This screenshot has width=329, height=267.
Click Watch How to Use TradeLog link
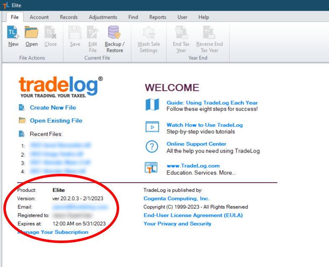(x=205, y=125)
